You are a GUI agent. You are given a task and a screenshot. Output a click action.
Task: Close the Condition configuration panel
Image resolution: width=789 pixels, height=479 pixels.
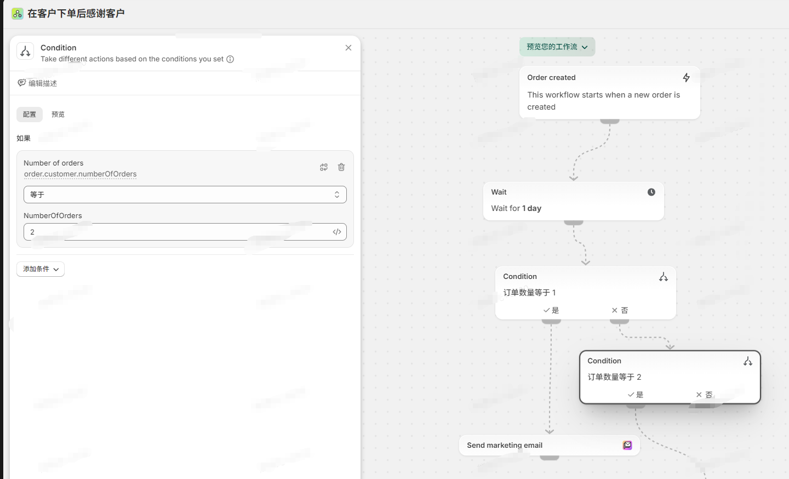pos(348,48)
